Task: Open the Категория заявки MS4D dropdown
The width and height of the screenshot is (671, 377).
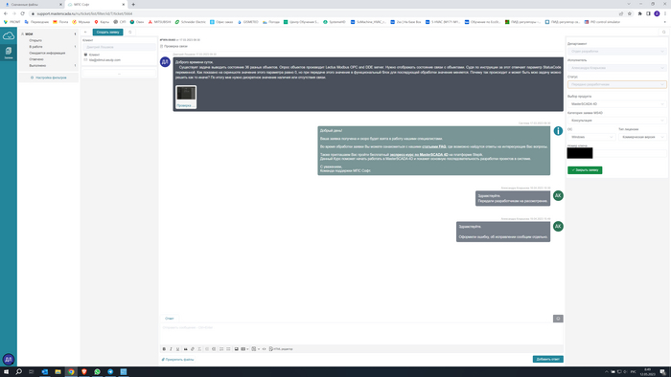Action: pyautogui.click(x=617, y=121)
